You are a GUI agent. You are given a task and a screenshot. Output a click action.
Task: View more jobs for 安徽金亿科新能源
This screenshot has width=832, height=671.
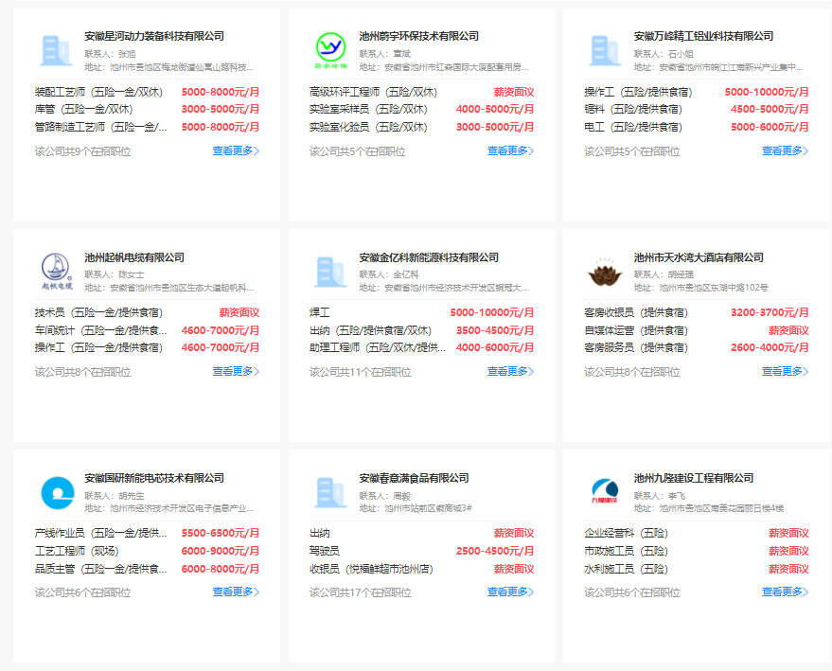click(510, 371)
